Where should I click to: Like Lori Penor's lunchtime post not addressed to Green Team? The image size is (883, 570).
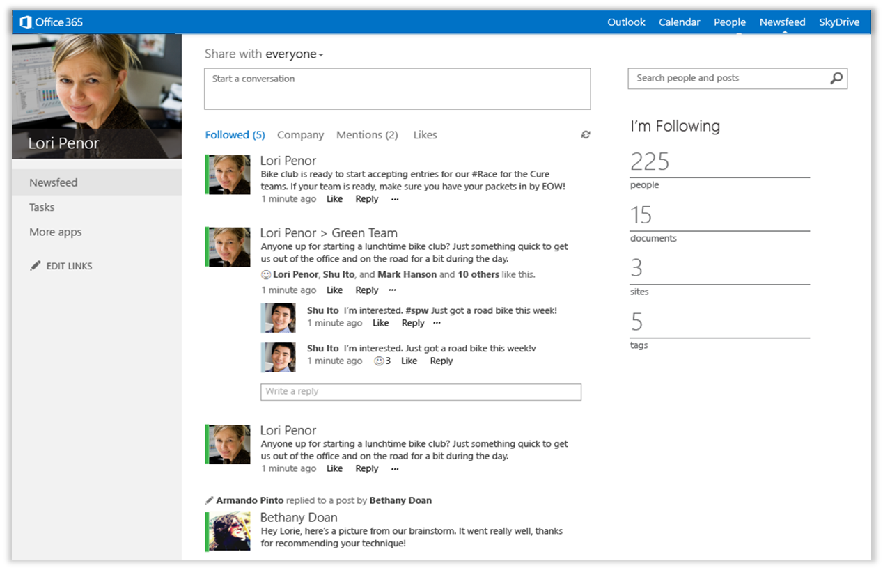[x=334, y=468]
